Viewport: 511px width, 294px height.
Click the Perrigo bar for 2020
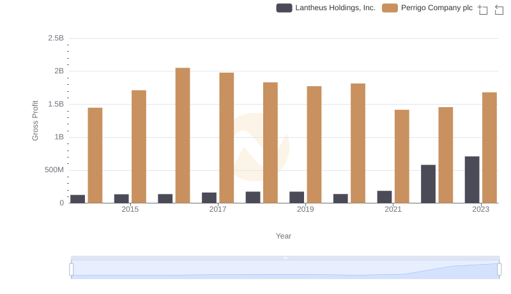tap(358, 143)
